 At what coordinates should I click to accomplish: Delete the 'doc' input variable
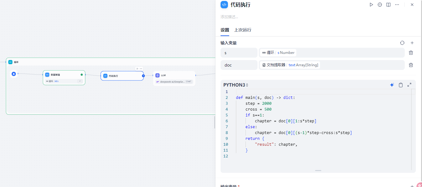point(411,65)
